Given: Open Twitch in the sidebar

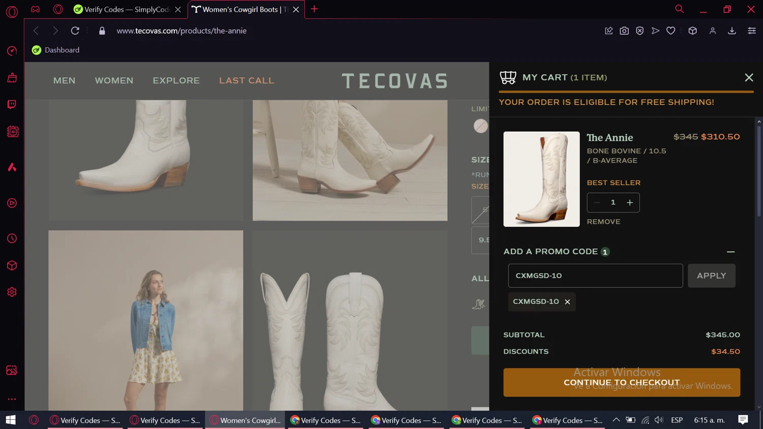Looking at the screenshot, I should tap(12, 104).
